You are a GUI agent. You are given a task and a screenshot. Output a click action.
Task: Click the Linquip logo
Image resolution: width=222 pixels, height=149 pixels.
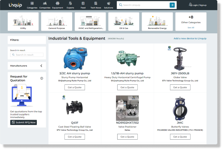coord(15,5)
